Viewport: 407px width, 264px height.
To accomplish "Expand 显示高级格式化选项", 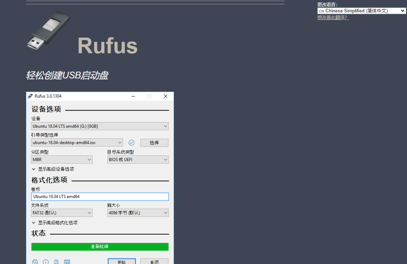I will click(55, 223).
